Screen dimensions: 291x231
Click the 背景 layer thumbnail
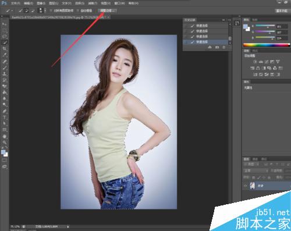(253, 186)
